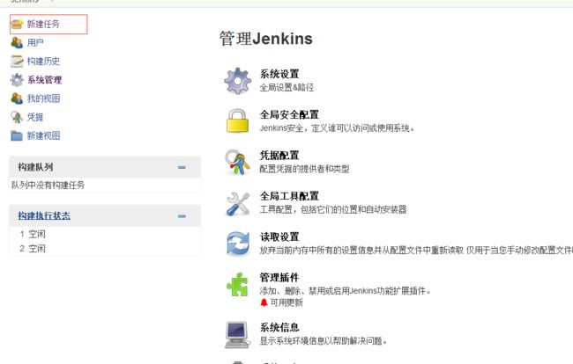Click the 全局设置&路径 description
Screen dimensions: 573x364
[286, 87]
